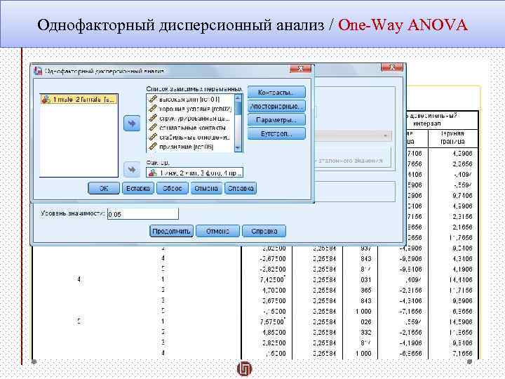This screenshot has width=505, height=379.
Task: Click the ruler icon next to стабильные отноше-и...
Action: pos(153,138)
